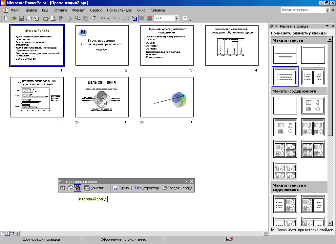Click the Смена transition button
336x244 pixels.
click(x=121, y=188)
